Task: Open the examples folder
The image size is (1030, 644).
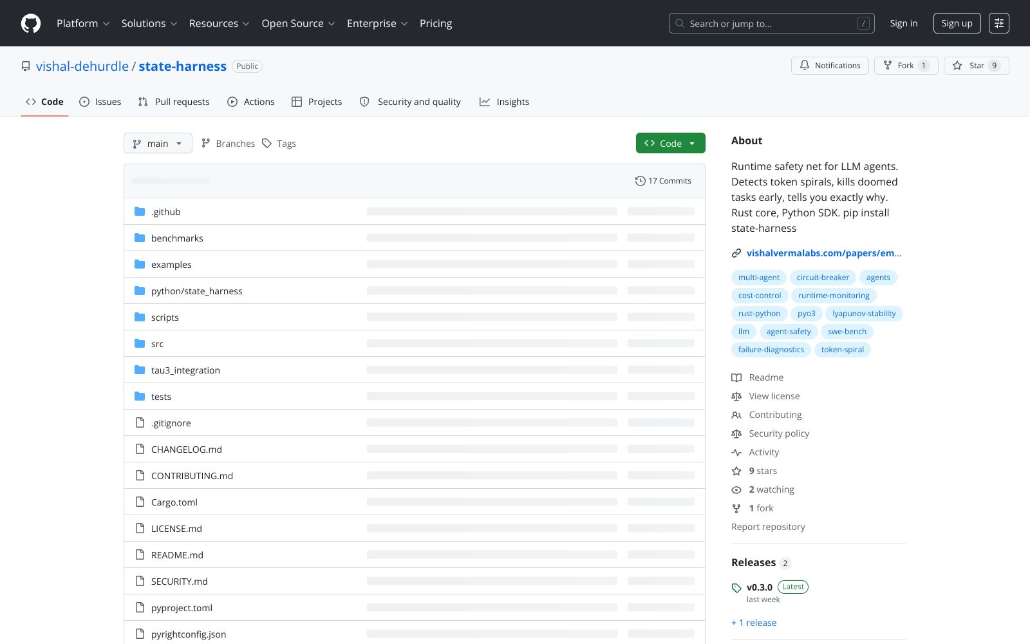Action: pyautogui.click(x=171, y=265)
